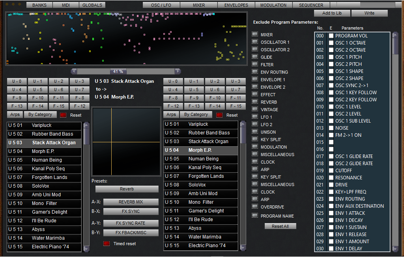Screen dimensions: 404x257
Task: Open the B-Y FX FBACK/MISC assignment
Action: (131, 233)
